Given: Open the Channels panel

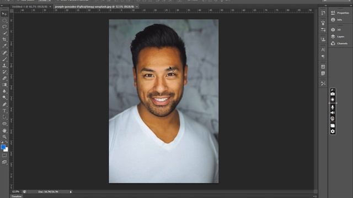Looking at the screenshot, I should click(x=340, y=43).
